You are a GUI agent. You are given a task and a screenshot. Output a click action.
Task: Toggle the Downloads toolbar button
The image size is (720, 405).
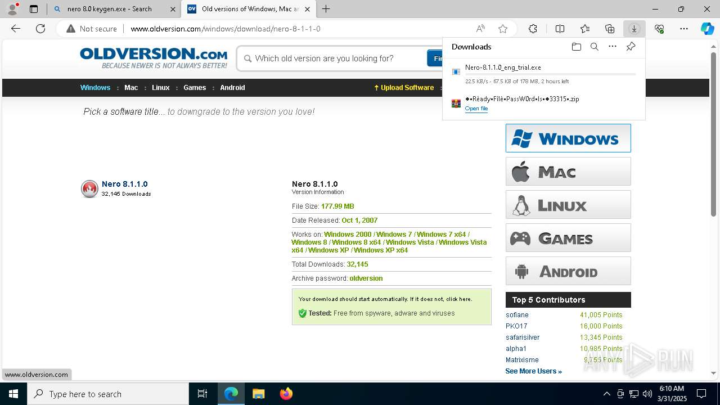click(634, 29)
